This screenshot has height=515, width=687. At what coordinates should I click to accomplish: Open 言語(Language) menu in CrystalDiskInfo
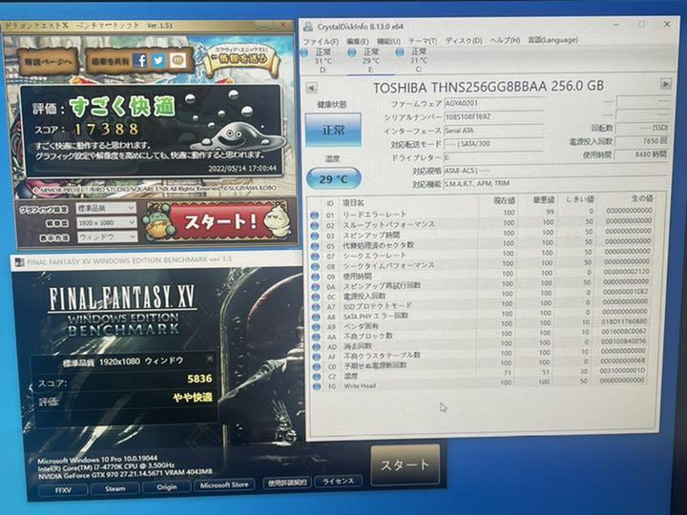click(x=552, y=40)
